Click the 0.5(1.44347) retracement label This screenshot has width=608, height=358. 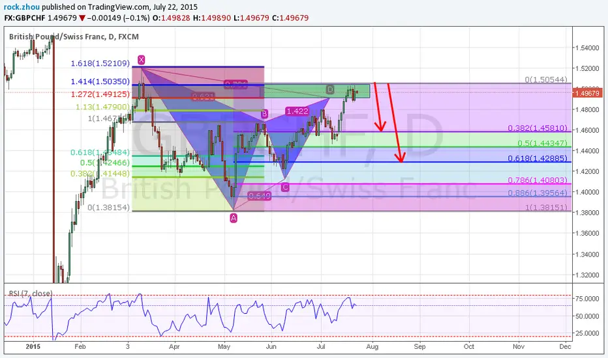tap(543, 143)
